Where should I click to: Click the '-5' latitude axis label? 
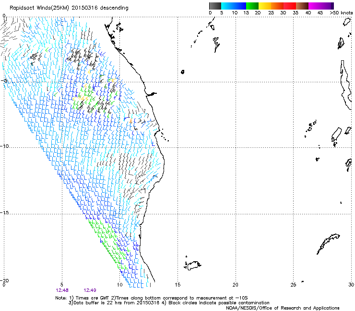coord(5,81)
